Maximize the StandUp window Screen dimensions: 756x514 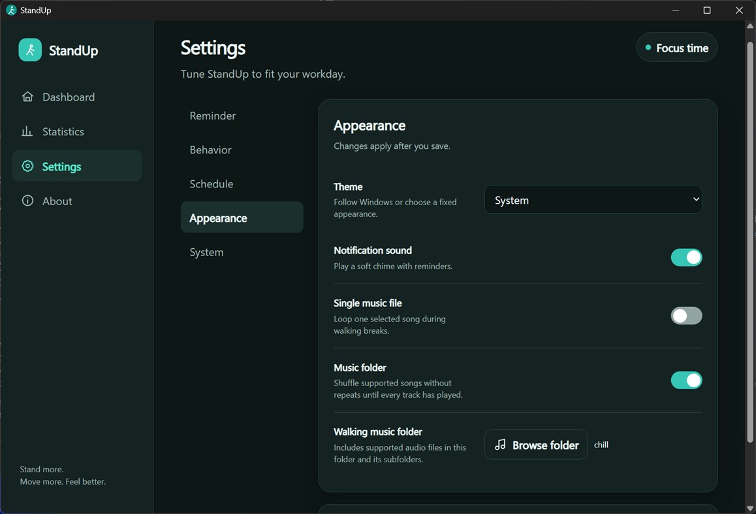(x=707, y=10)
